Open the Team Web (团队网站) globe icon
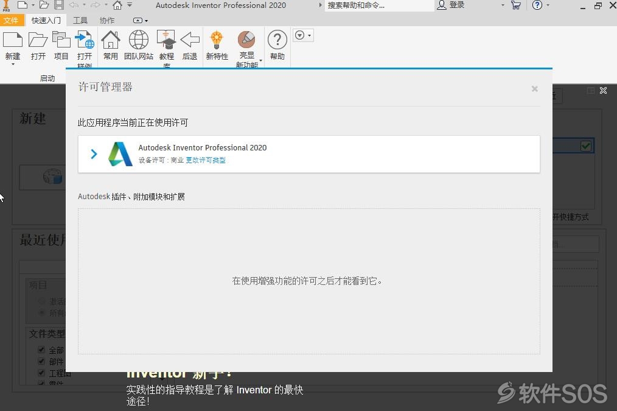Image resolution: width=617 pixels, height=411 pixels. click(139, 40)
